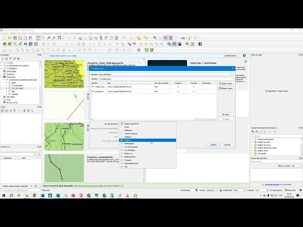This screenshot has height=227, width=303.
Task: Toggle the Representar checkbox in status bar
Action: click(x=271, y=190)
